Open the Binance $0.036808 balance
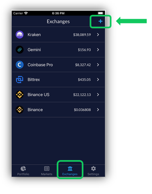Image resolution: width=152 pixels, height=194 pixels. (82, 110)
